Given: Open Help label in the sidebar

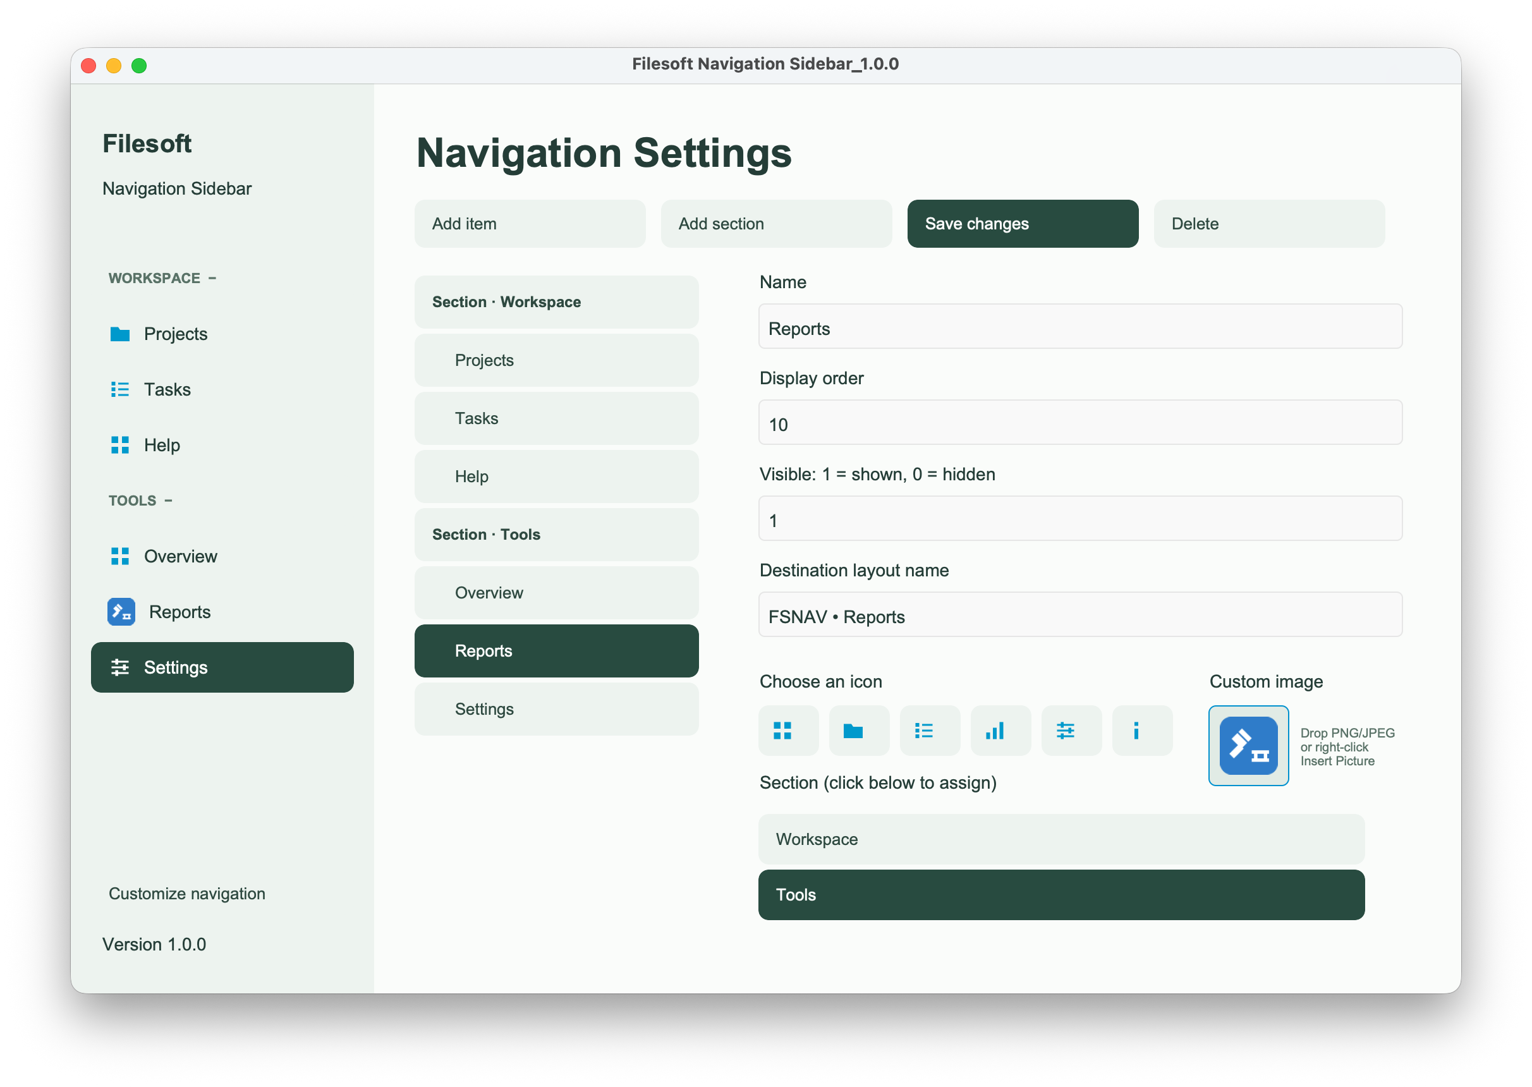Looking at the screenshot, I should [x=162, y=445].
